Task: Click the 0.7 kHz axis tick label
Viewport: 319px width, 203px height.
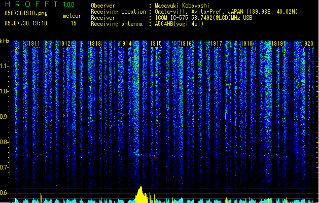Action: 4,167
